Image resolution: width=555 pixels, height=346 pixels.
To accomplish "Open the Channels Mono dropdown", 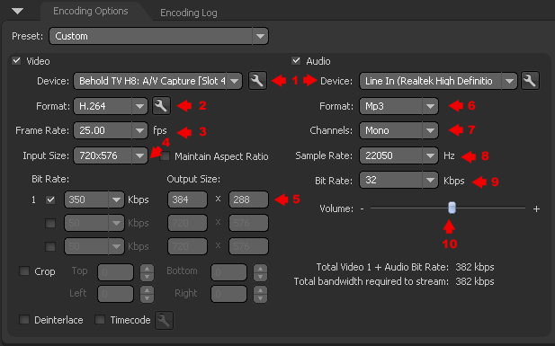I will pos(398,130).
